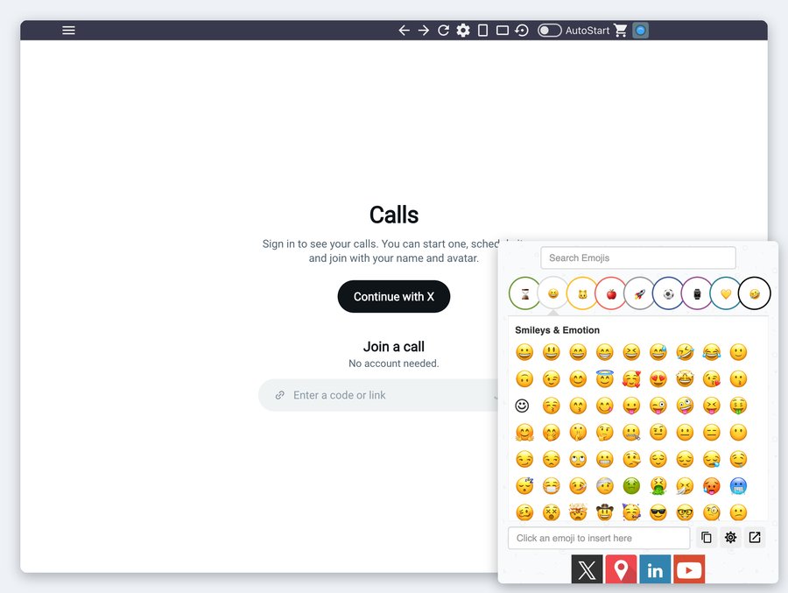This screenshot has height=593, width=788.
Task: Go back with the left arrow
Action: click(x=404, y=30)
